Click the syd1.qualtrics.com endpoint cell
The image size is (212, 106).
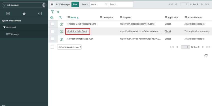click(x=140, y=31)
